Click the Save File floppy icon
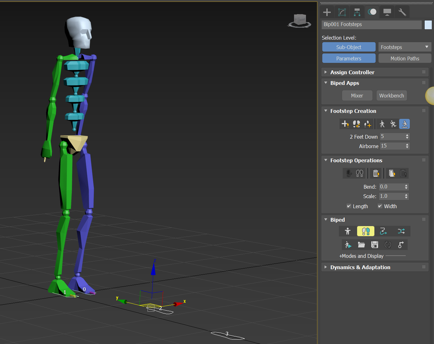The height and width of the screenshot is (344, 434). point(375,245)
